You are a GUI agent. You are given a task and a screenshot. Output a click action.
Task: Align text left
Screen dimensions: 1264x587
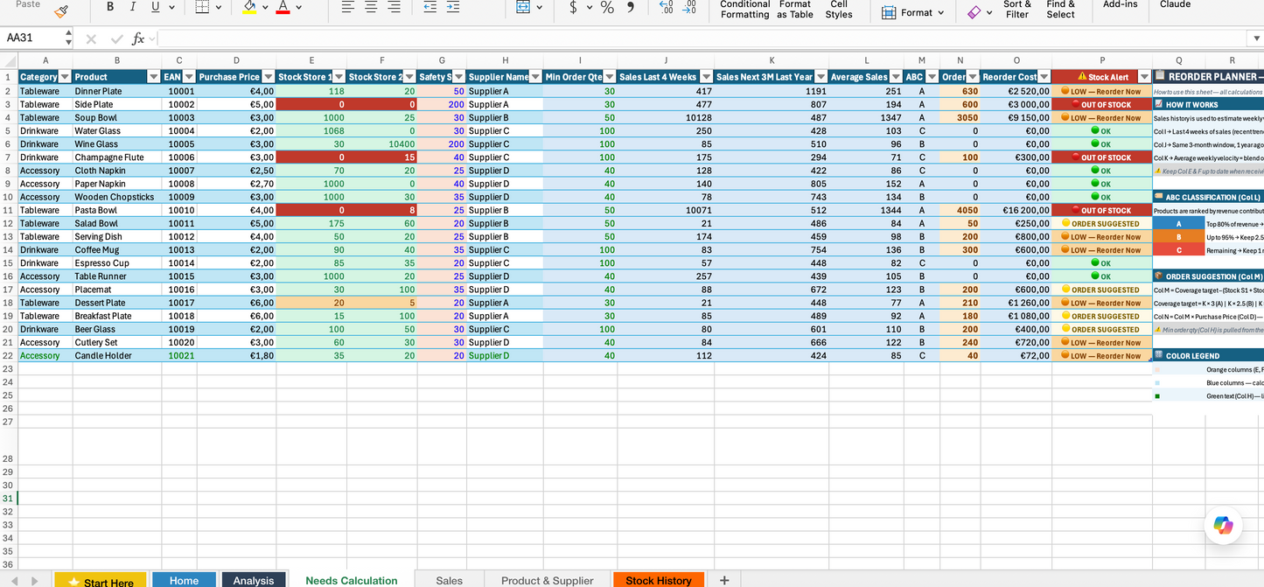point(348,7)
